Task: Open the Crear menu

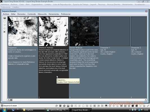Action: pyautogui.click(x=21, y=4)
